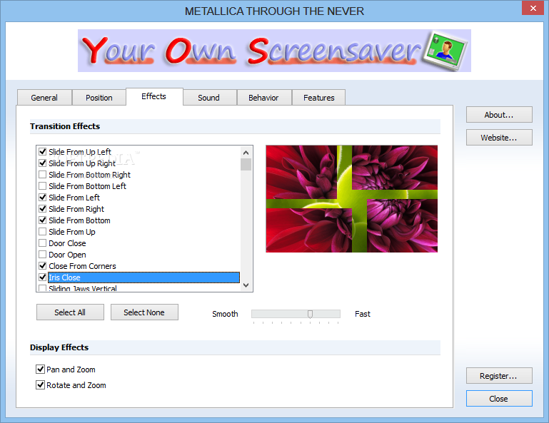Uncheck Slide From Up Left checkbox
Screen dimensions: 549x423
43,152
